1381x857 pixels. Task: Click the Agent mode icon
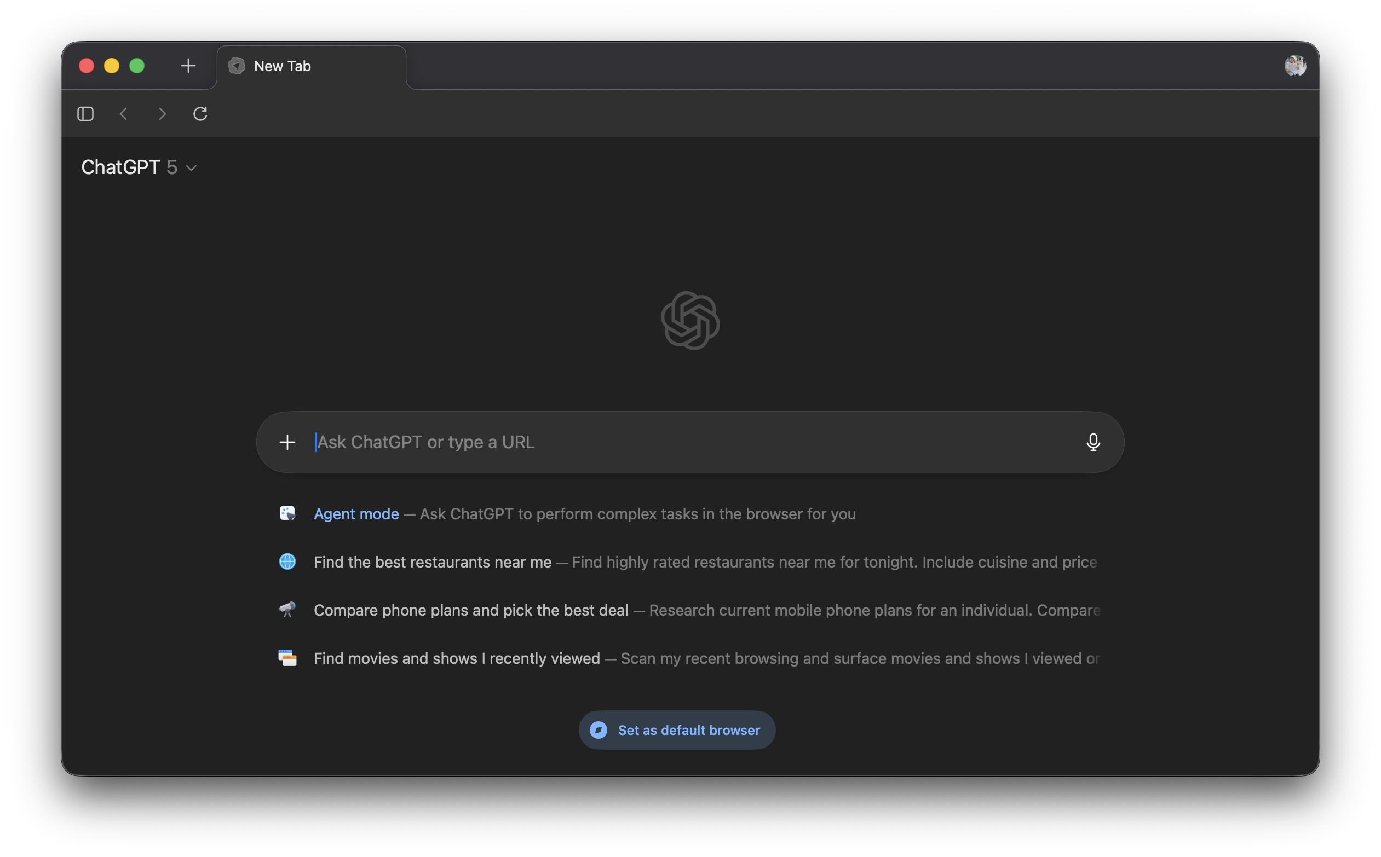click(x=287, y=513)
